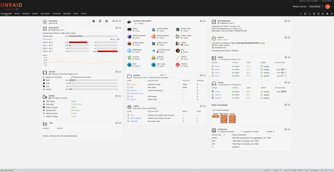This screenshot has height=172, width=334.
Task: Click the Hide details link
Action: coord(47,39)
